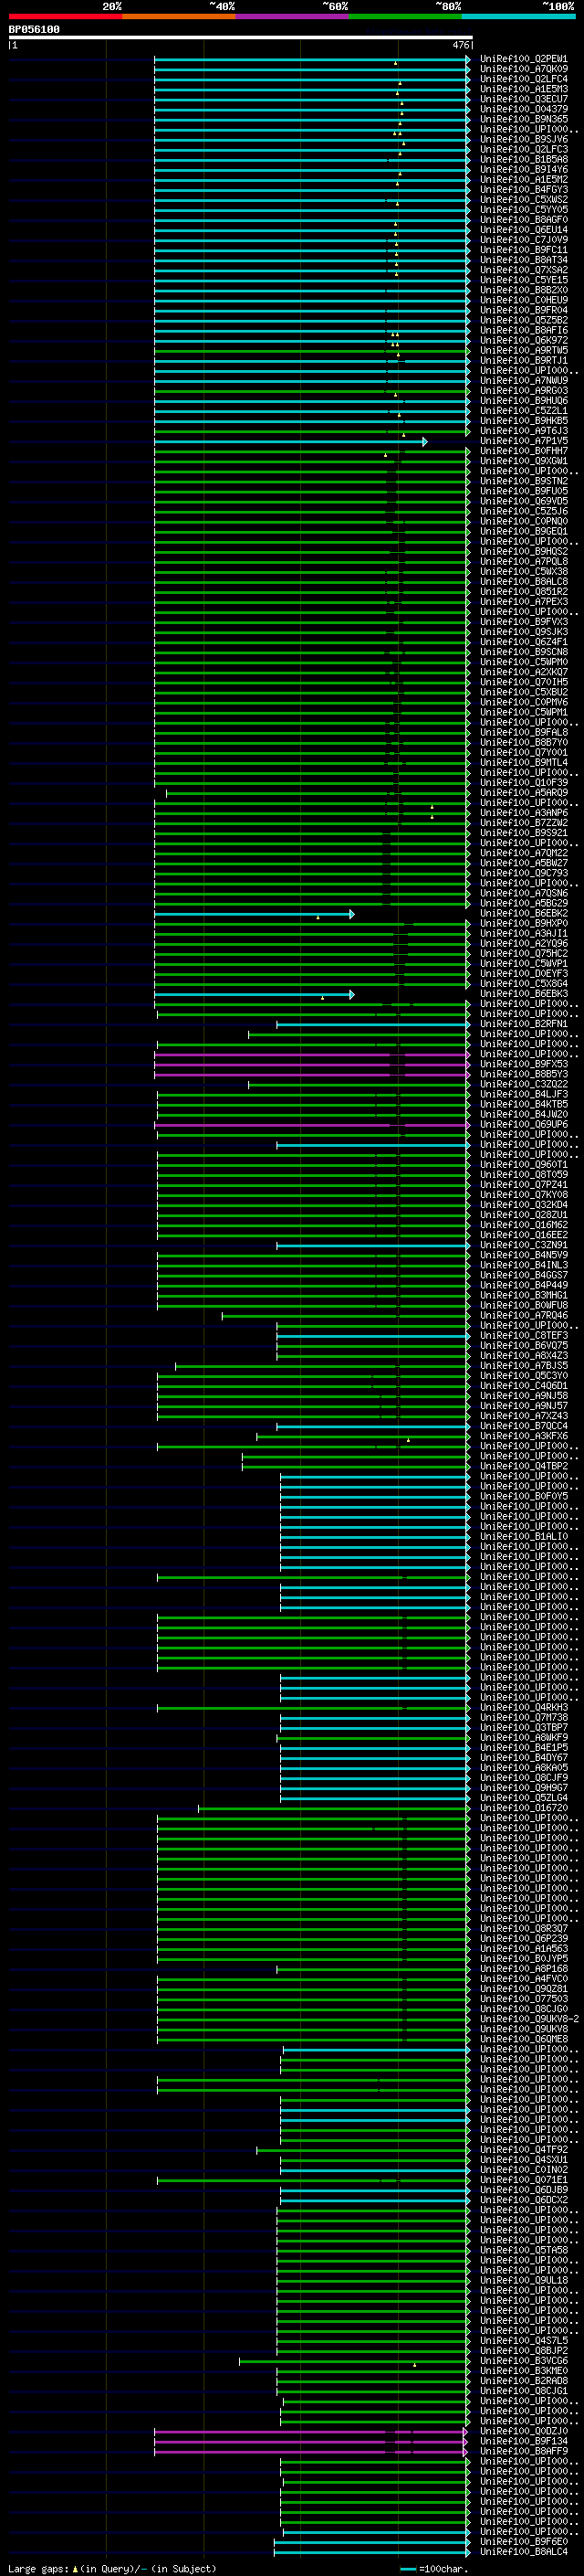
Task: Select the UniRef100_A3KFX6 label
Action: coord(523,1436)
